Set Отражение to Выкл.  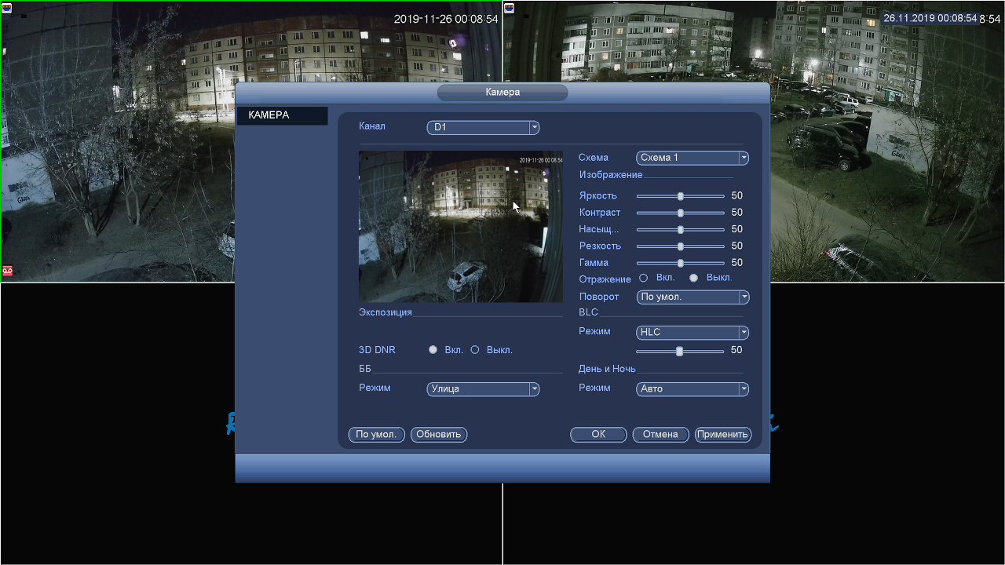pyautogui.click(x=693, y=278)
